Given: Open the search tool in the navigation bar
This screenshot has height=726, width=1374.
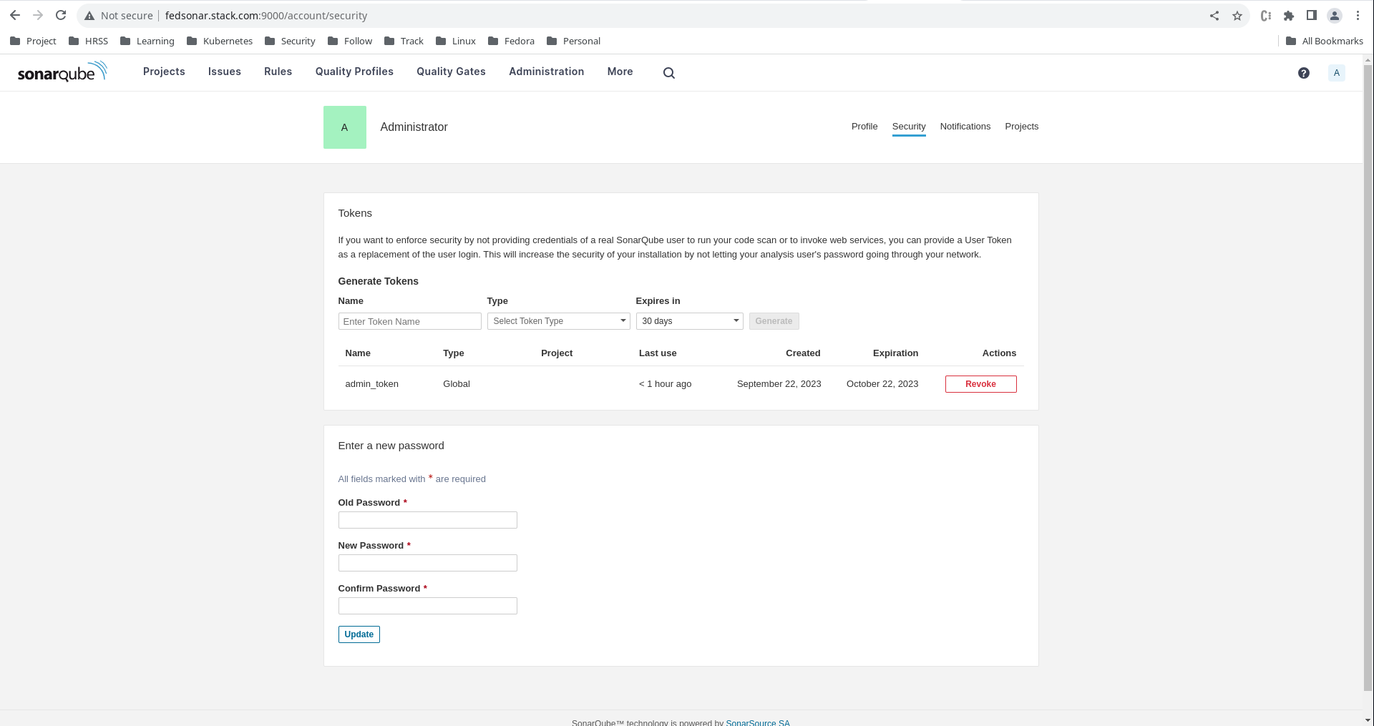Looking at the screenshot, I should coord(668,72).
